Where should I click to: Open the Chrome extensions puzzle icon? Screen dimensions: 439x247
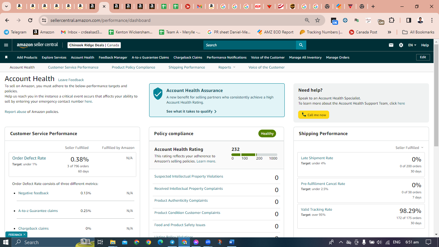(x=391, y=20)
